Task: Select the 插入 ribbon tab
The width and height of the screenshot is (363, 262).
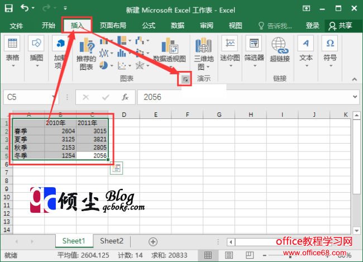Action: [x=77, y=25]
